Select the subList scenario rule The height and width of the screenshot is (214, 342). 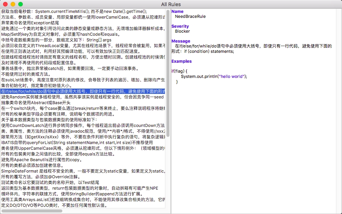click(76, 80)
